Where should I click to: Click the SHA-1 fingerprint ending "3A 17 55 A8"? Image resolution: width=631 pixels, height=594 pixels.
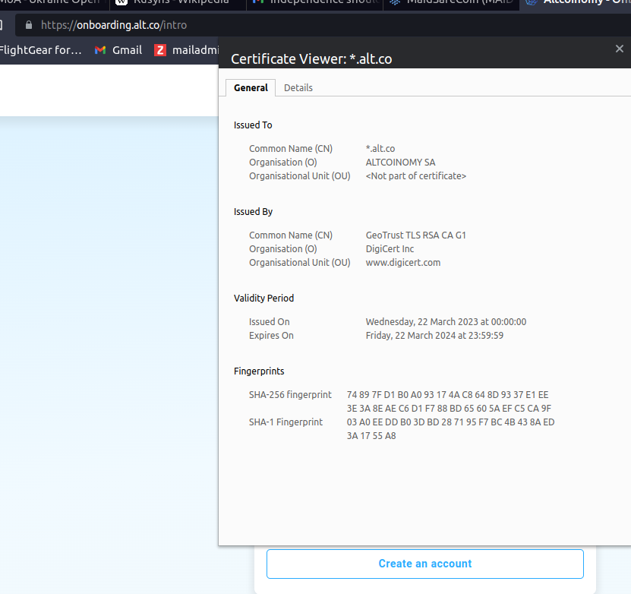(371, 436)
